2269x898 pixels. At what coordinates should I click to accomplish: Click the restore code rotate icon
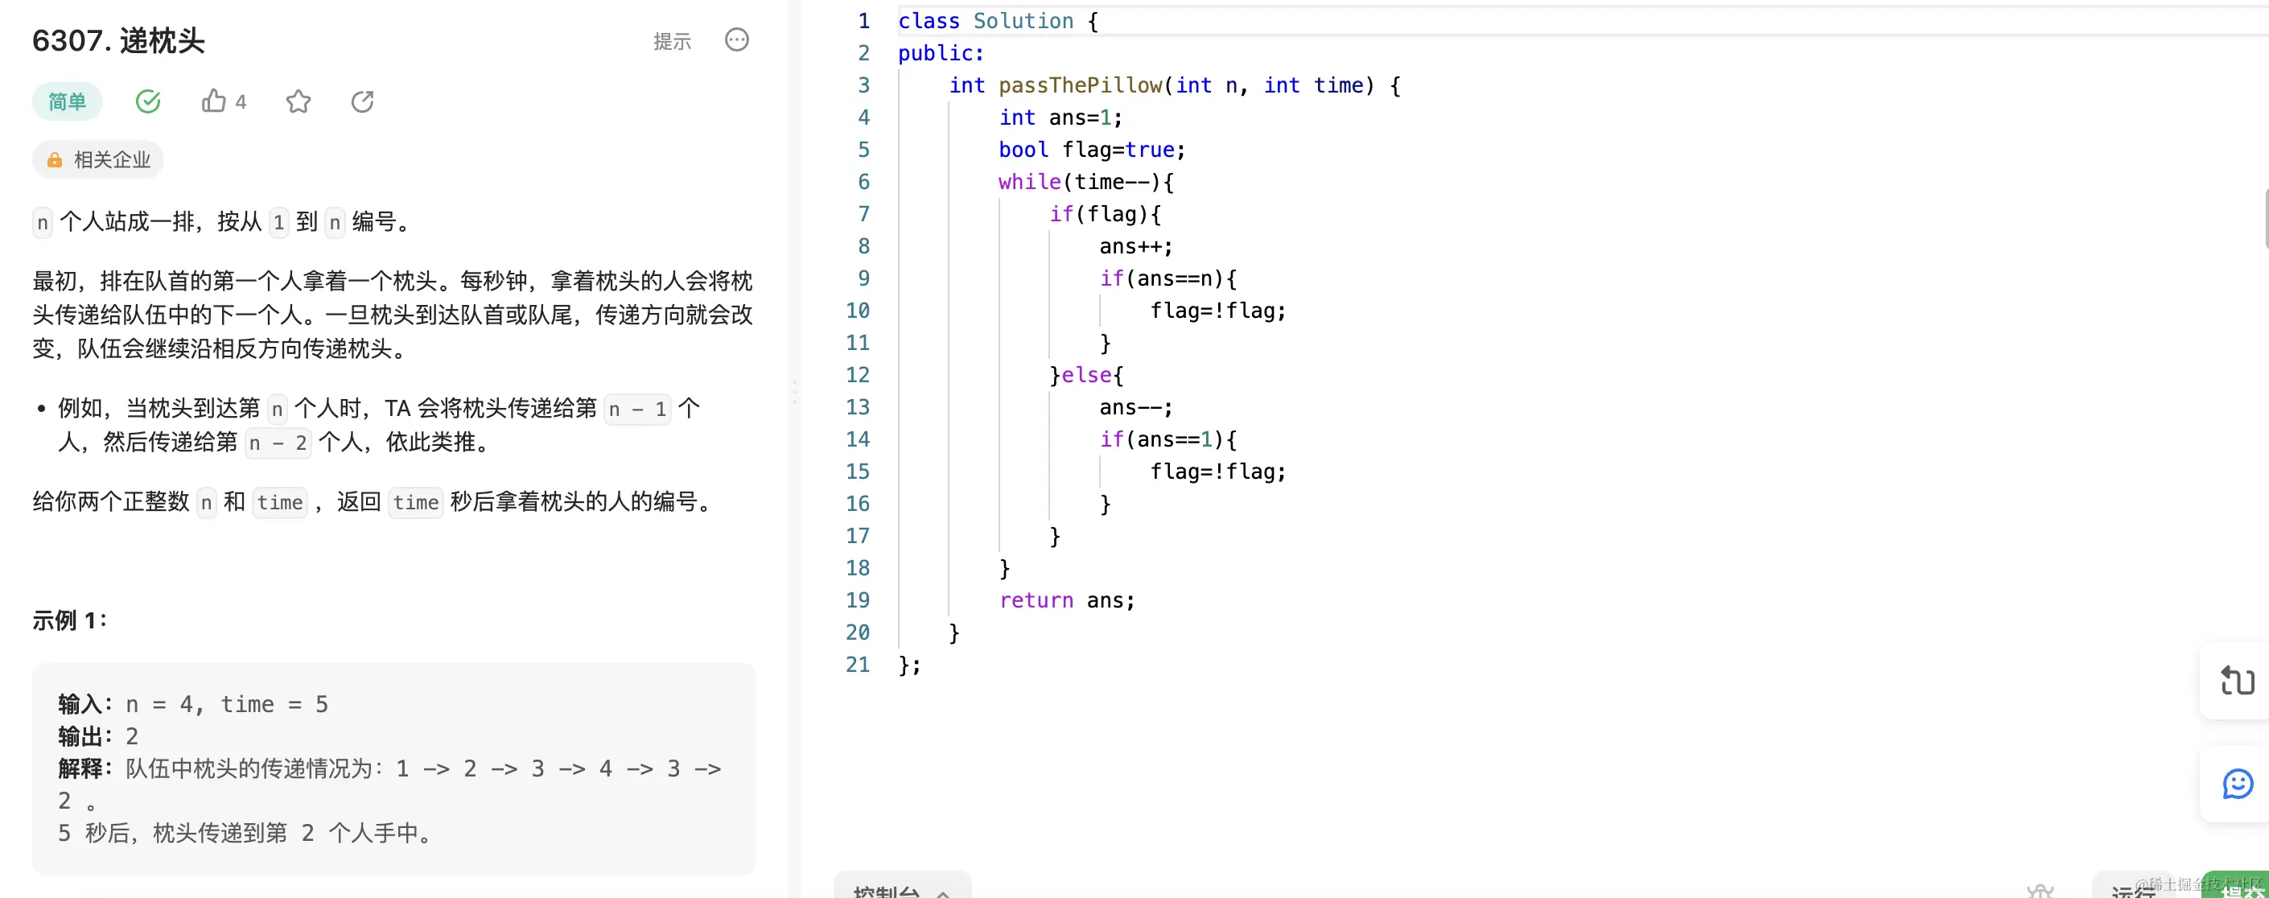tap(2238, 680)
